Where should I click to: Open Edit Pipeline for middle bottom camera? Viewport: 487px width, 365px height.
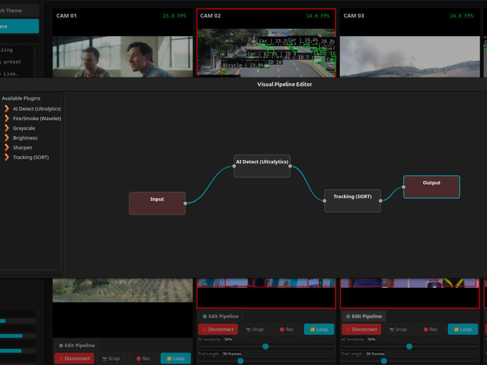point(221,316)
